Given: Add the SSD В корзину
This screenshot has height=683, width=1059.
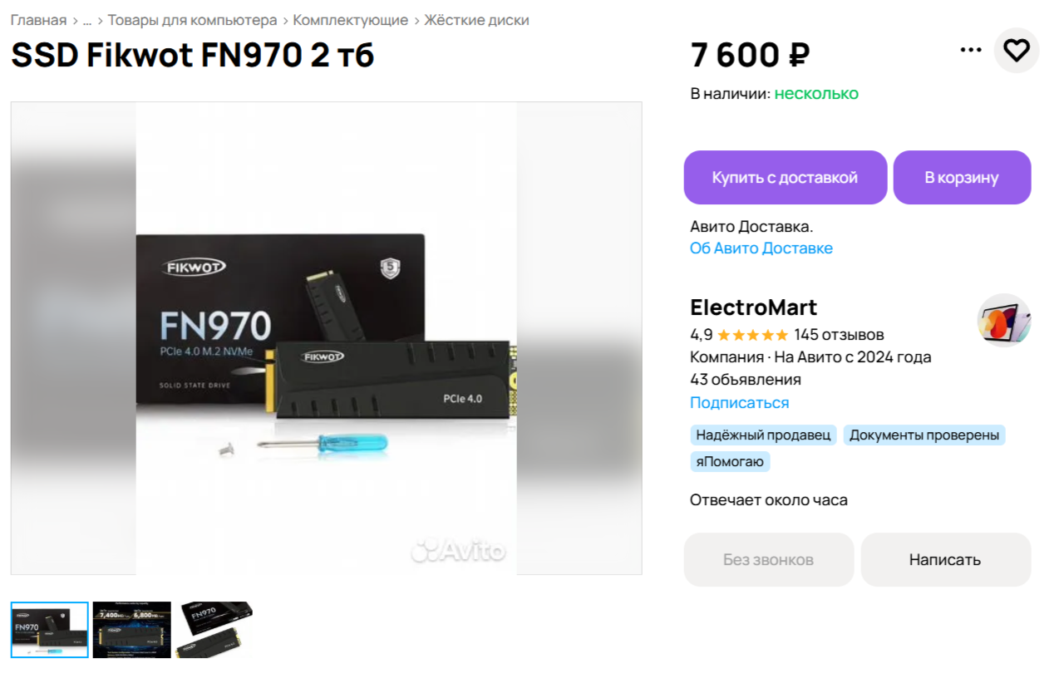Looking at the screenshot, I should point(962,177).
